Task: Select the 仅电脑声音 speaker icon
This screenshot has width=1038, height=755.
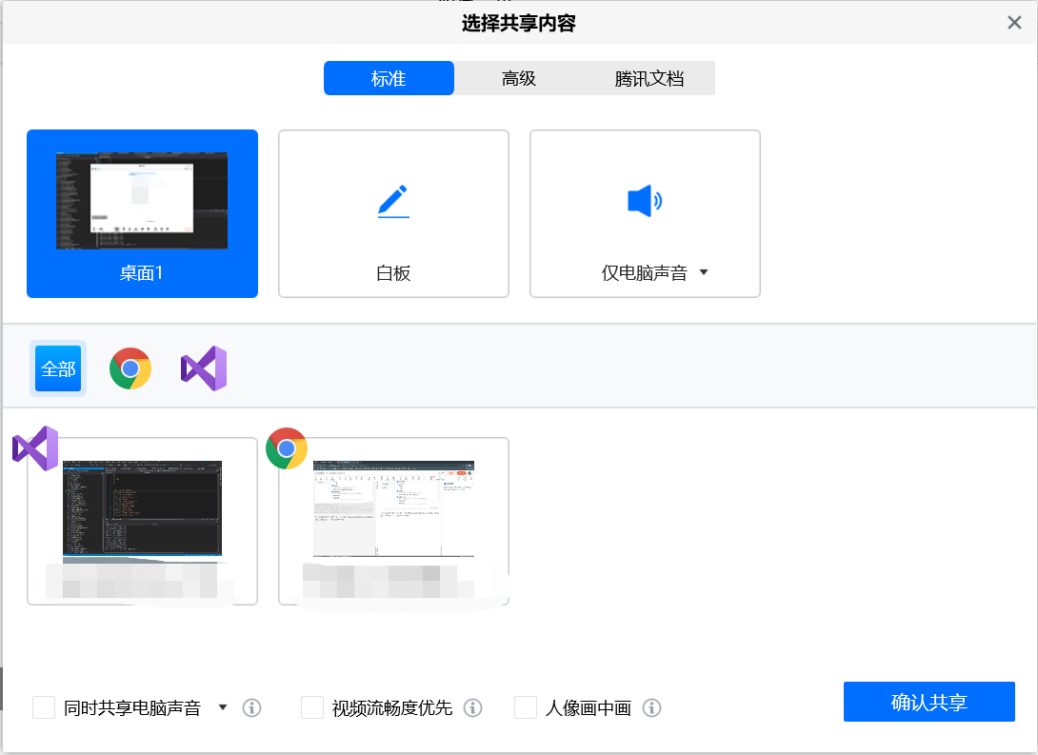Action: (645, 201)
